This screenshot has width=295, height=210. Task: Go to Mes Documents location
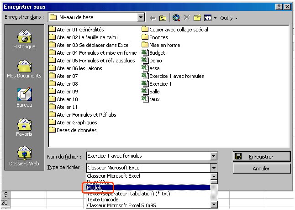pyautogui.click(x=24, y=69)
